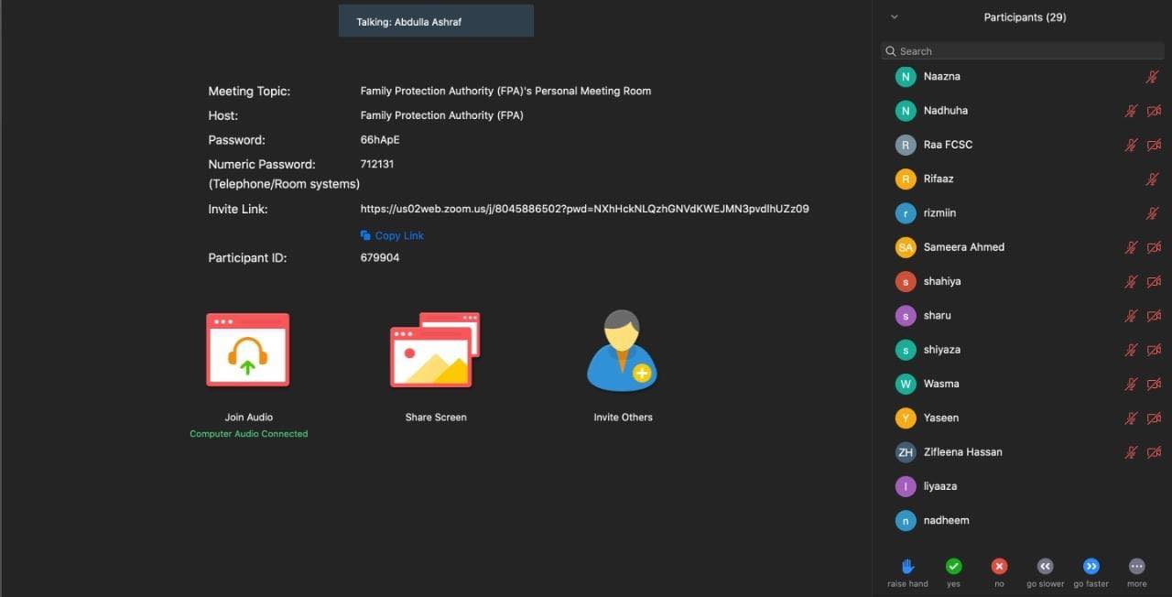This screenshot has height=597, width=1172.
Task: Click the Participants (29) panel title
Action: 1025,17
